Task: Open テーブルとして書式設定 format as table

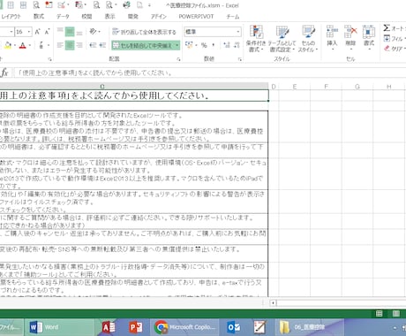Action: (x=282, y=39)
